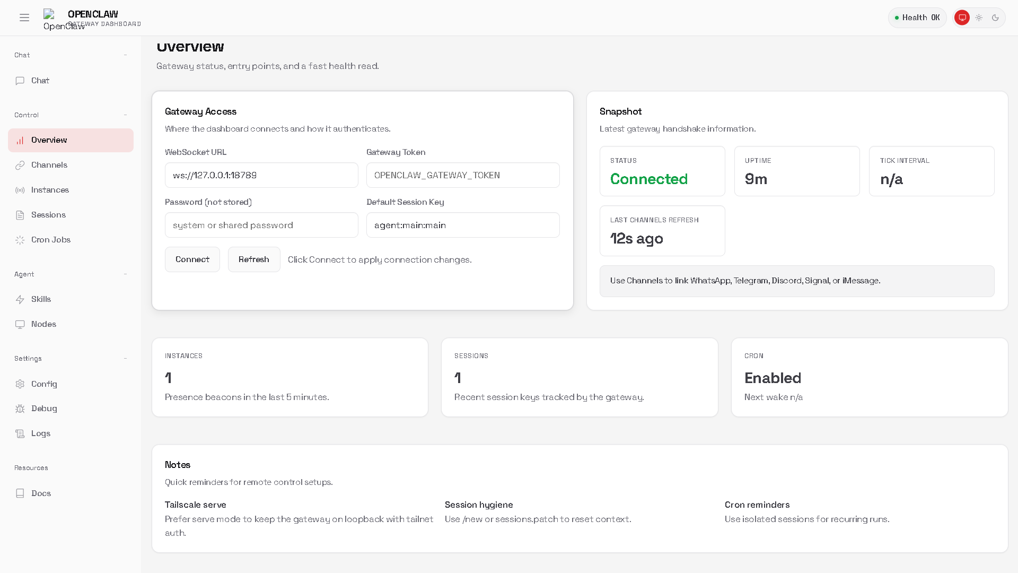The height and width of the screenshot is (573, 1018).
Task: Focus the Gateway Token input field
Action: click(462, 175)
